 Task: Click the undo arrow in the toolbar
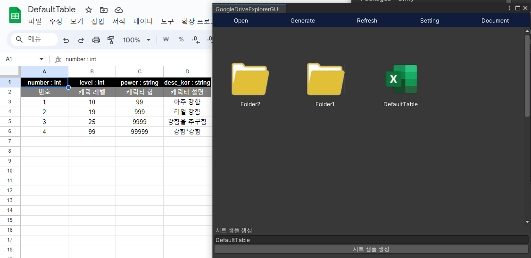(x=66, y=40)
